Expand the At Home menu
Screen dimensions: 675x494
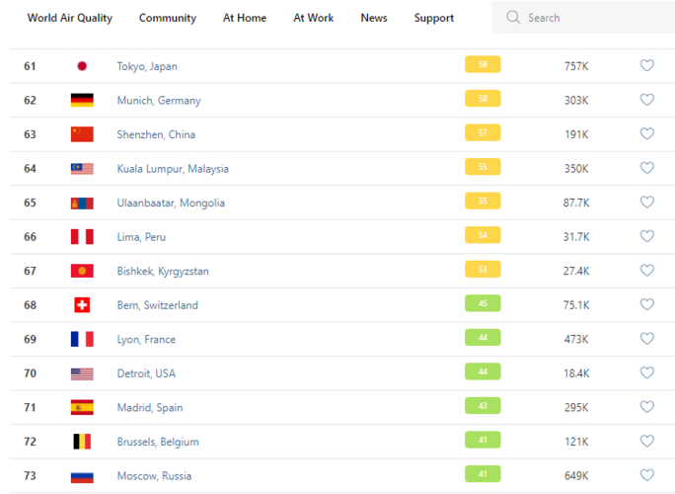coord(244,18)
